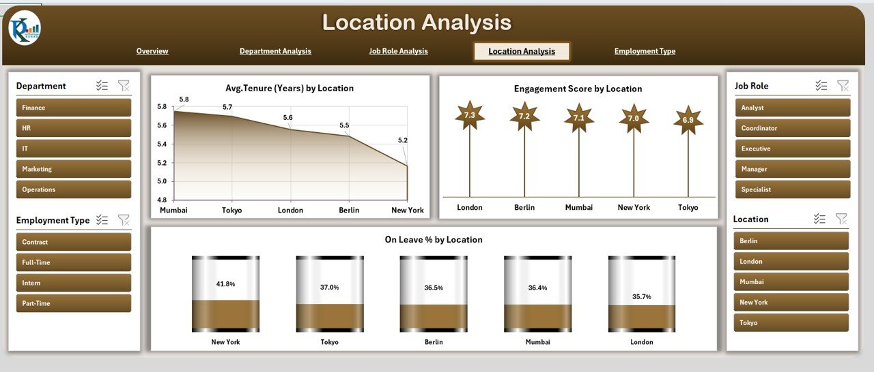
Task: Toggle multi-select in the Location slicer
Action: [x=820, y=219]
